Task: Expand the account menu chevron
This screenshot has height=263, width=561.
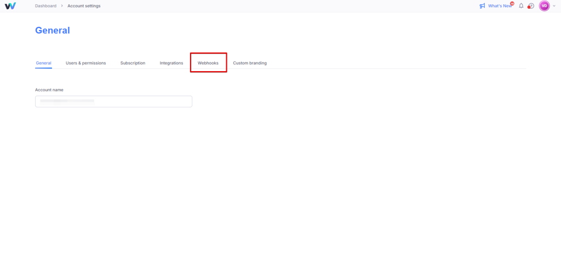Action: 554,6
